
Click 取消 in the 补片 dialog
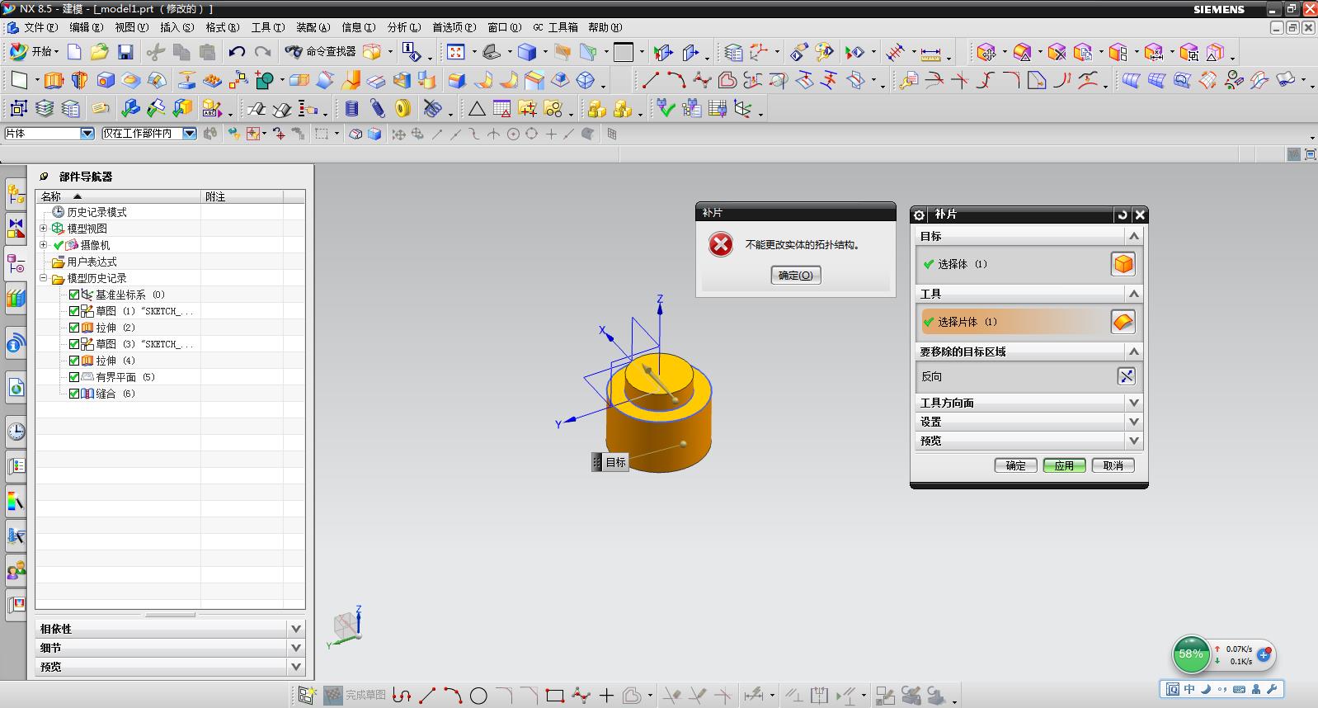[x=1113, y=465]
